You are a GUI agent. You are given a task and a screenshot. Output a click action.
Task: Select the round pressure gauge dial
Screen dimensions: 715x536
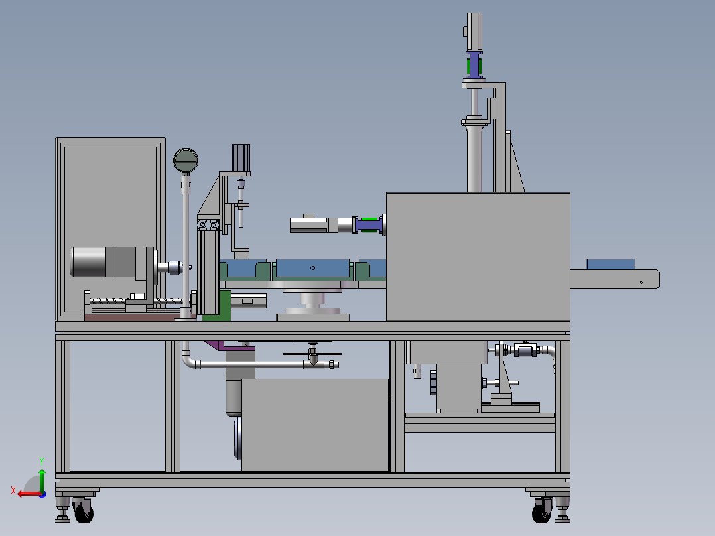[x=186, y=160]
